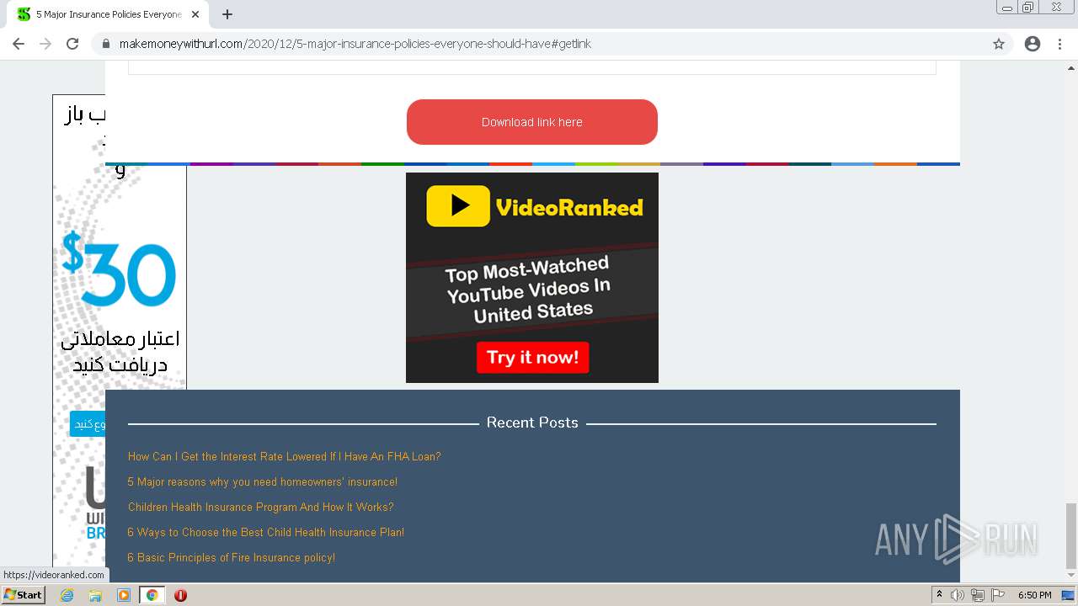Click the page vertical scrollbar thumb

pos(1071,535)
